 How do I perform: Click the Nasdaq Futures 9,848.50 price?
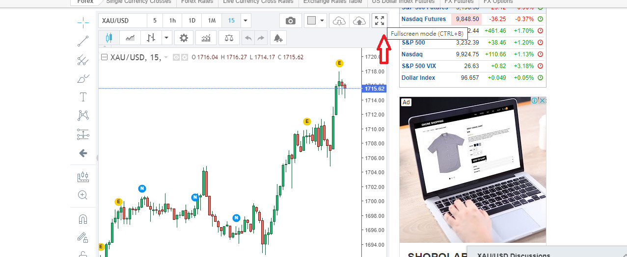tap(467, 19)
